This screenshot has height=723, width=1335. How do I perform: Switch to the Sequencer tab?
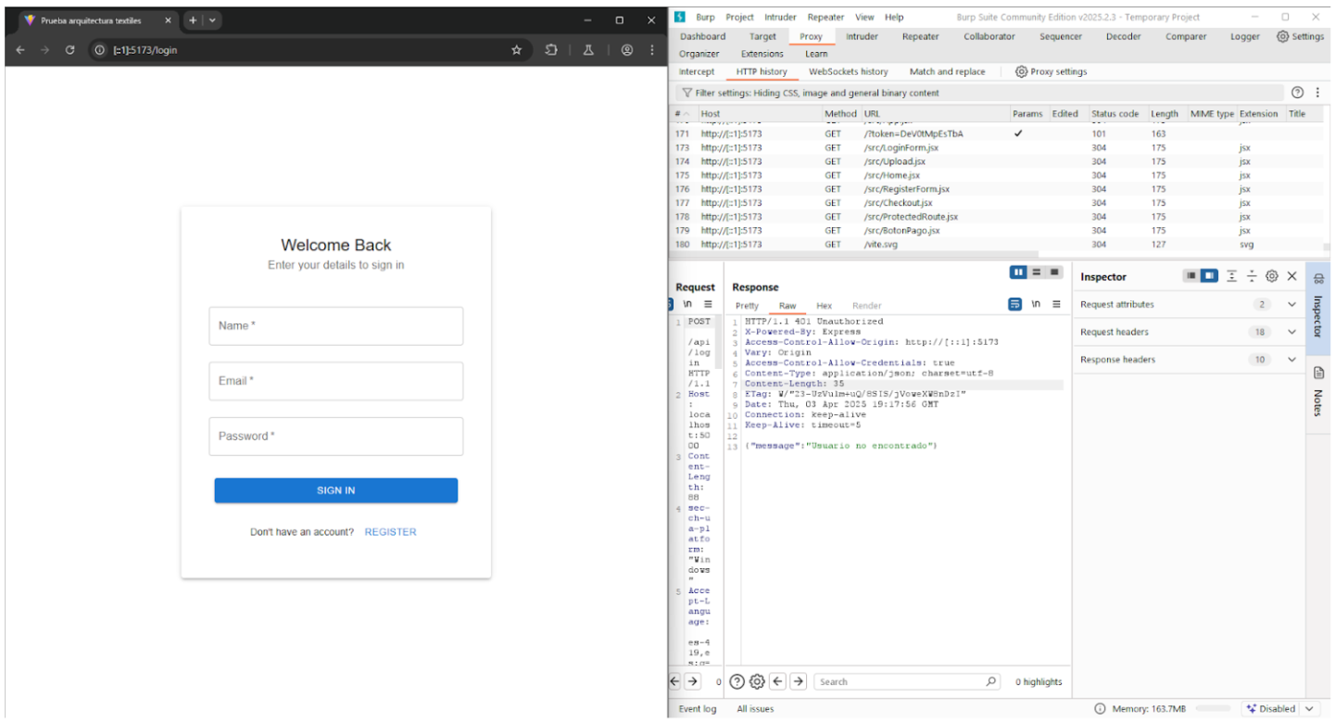tap(1060, 36)
